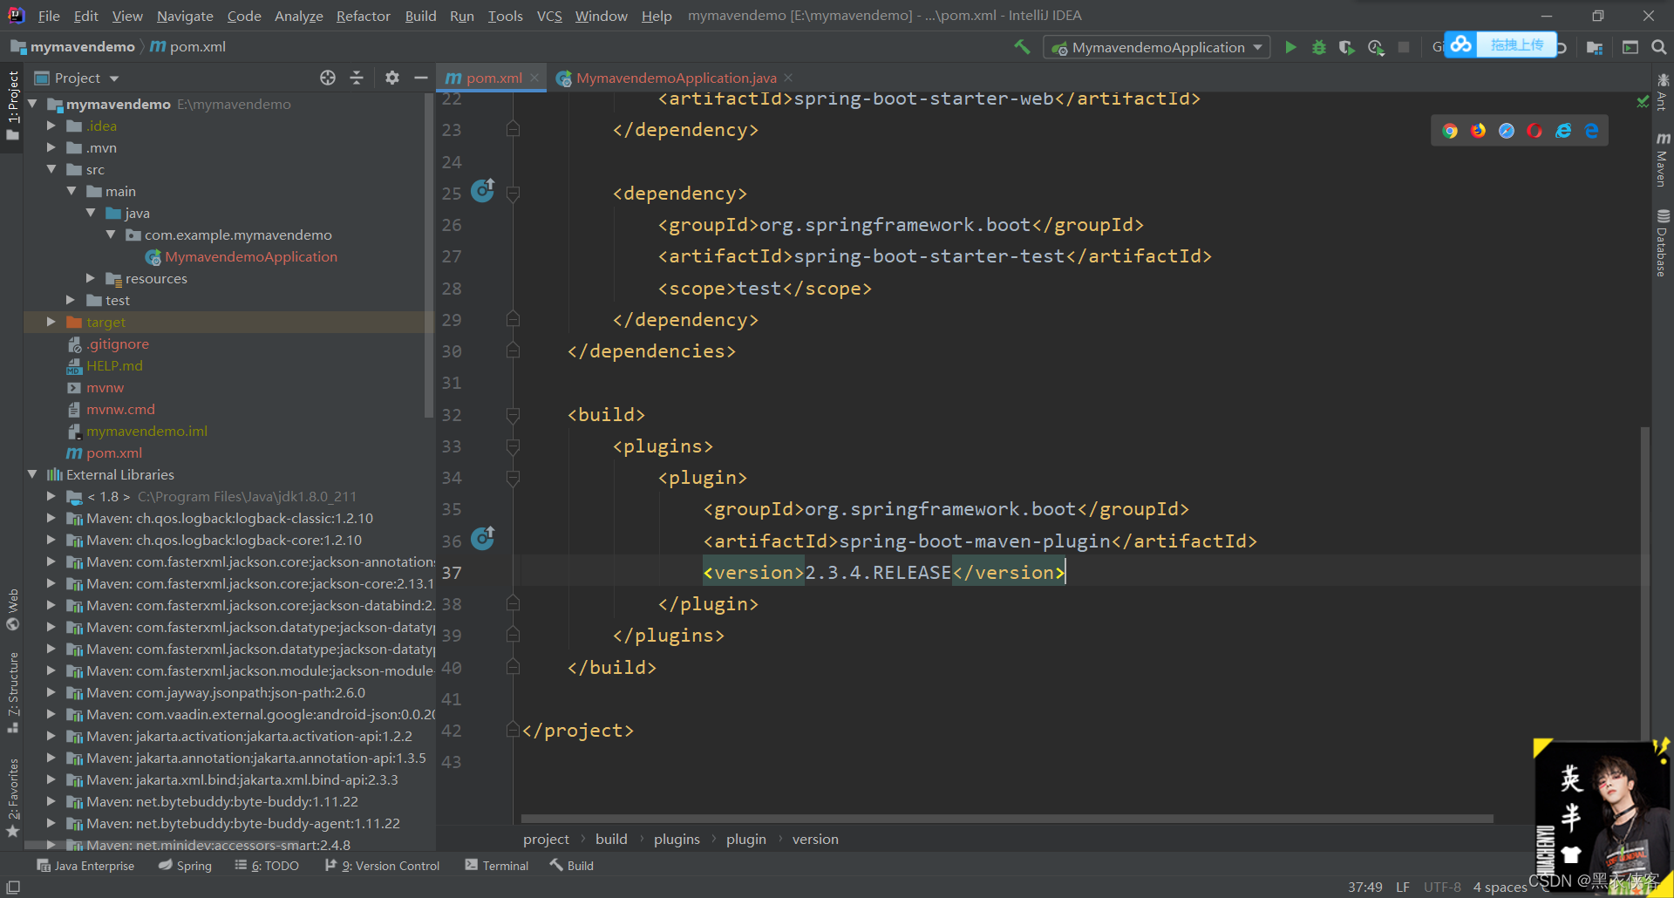The width and height of the screenshot is (1674, 898).
Task: Run MymavendemoApplication with green play button
Action: coord(1290,47)
